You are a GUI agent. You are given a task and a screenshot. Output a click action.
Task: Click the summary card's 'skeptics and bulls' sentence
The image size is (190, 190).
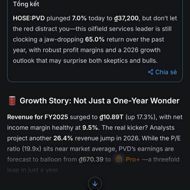(85, 60)
